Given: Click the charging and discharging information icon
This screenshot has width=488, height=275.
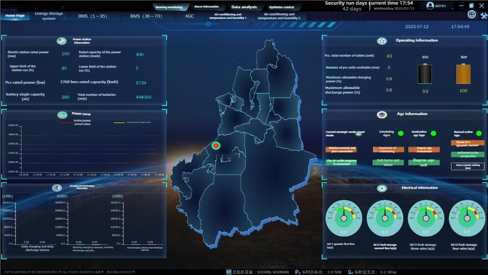Looking at the screenshot, I should [x=57, y=188].
